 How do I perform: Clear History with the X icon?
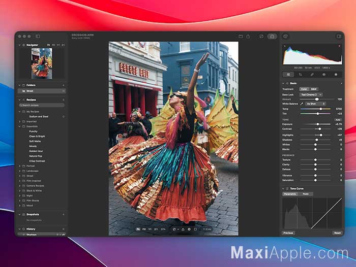point(64,229)
